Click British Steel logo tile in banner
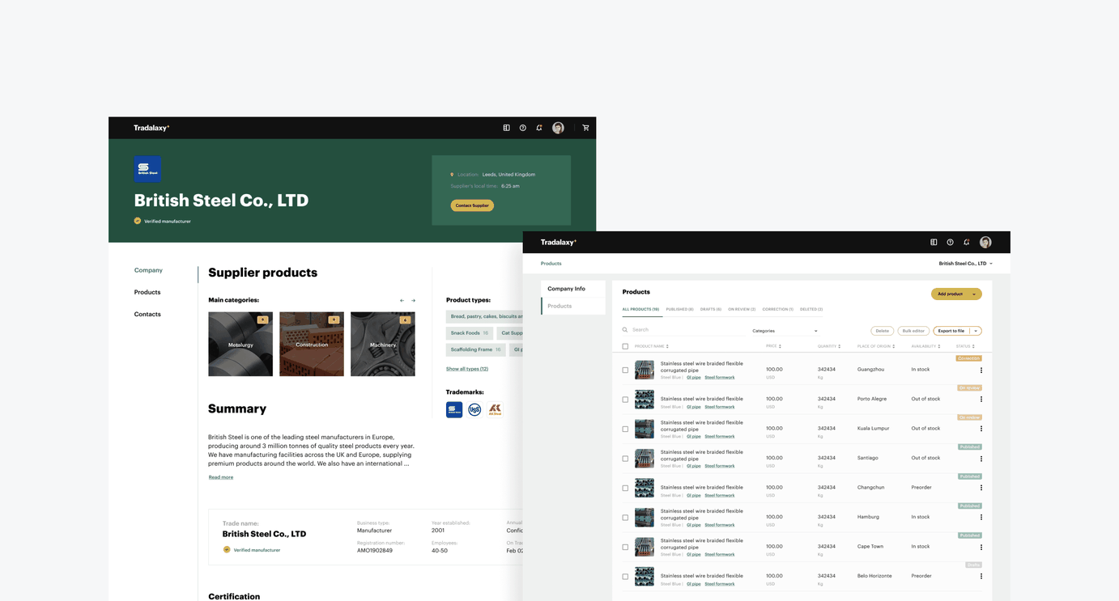Viewport: 1119px width, 601px height. [147, 169]
